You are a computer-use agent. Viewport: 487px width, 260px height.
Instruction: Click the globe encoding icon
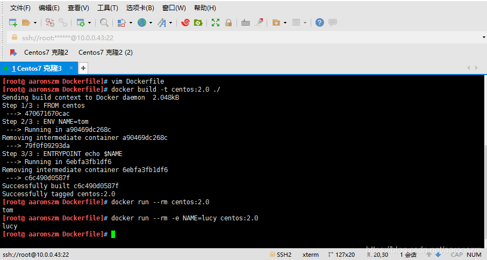coord(142,23)
